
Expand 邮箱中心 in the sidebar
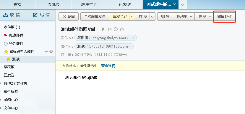pyautogui.click(x=1, y=100)
